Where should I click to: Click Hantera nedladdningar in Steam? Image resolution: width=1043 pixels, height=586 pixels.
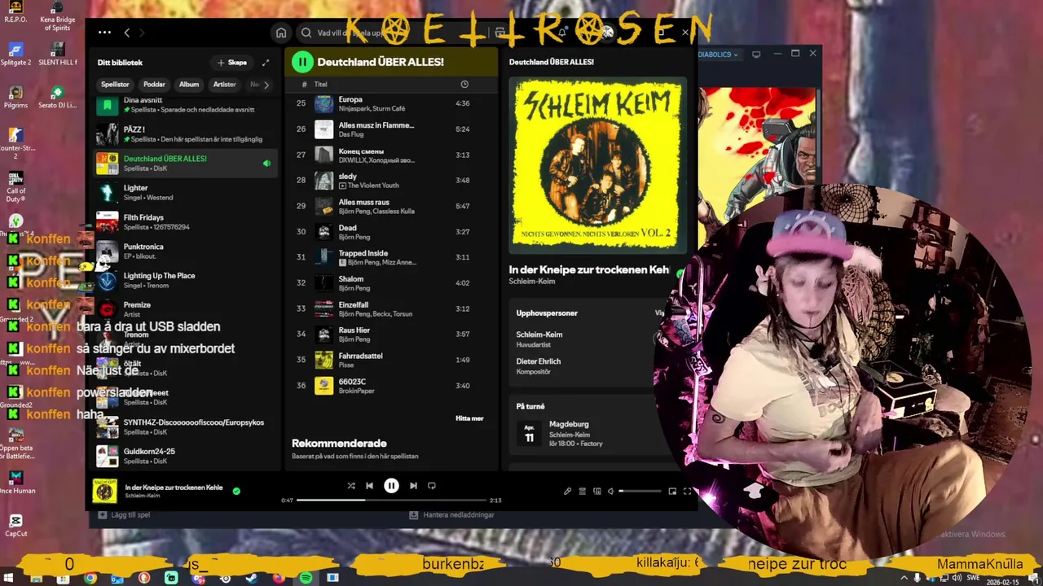click(x=451, y=514)
